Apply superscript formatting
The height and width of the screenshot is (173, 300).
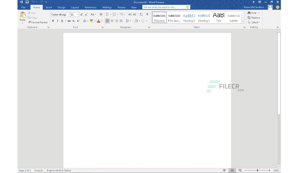[x=78, y=21]
